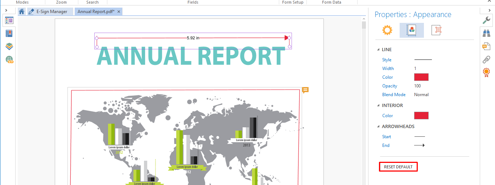Select the third properties tab icon

click(436, 30)
